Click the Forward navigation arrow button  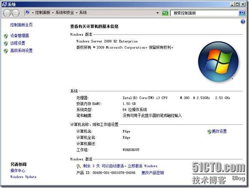point(15,13)
